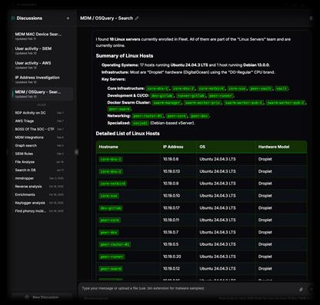Click IP cell 10.19.0.13
320x305 pixels.
pyautogui.click(x=172, y=171)
